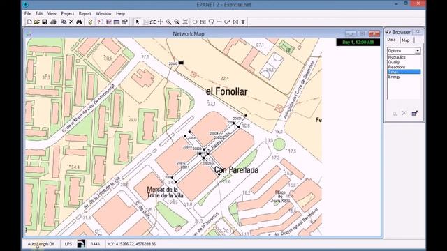This screenshot has width=447, height=251.
Task: Choose the Select Vertex tool
Action: tap(145, 22)
